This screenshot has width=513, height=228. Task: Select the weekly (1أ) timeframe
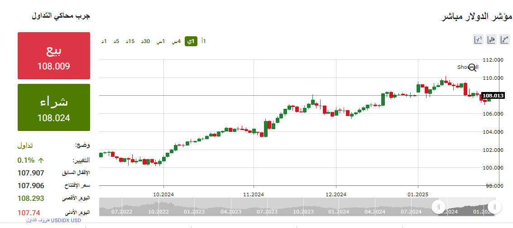click(204, 41)
